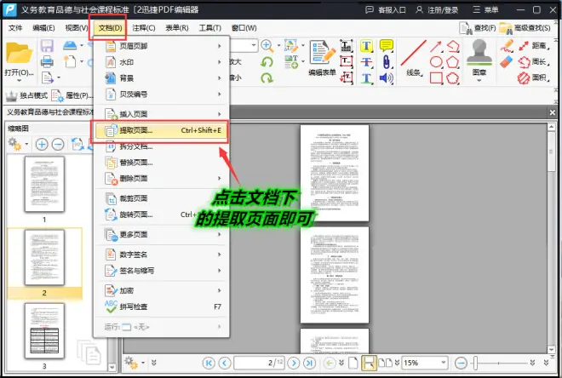Select the Stamp tool icon

point(479,52)
